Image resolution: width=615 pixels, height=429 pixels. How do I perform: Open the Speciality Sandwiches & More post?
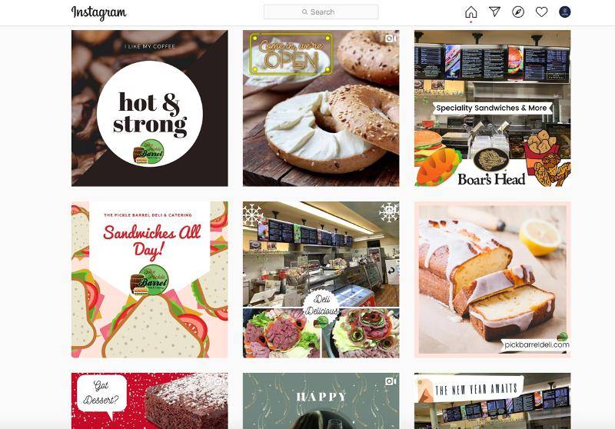492,108
